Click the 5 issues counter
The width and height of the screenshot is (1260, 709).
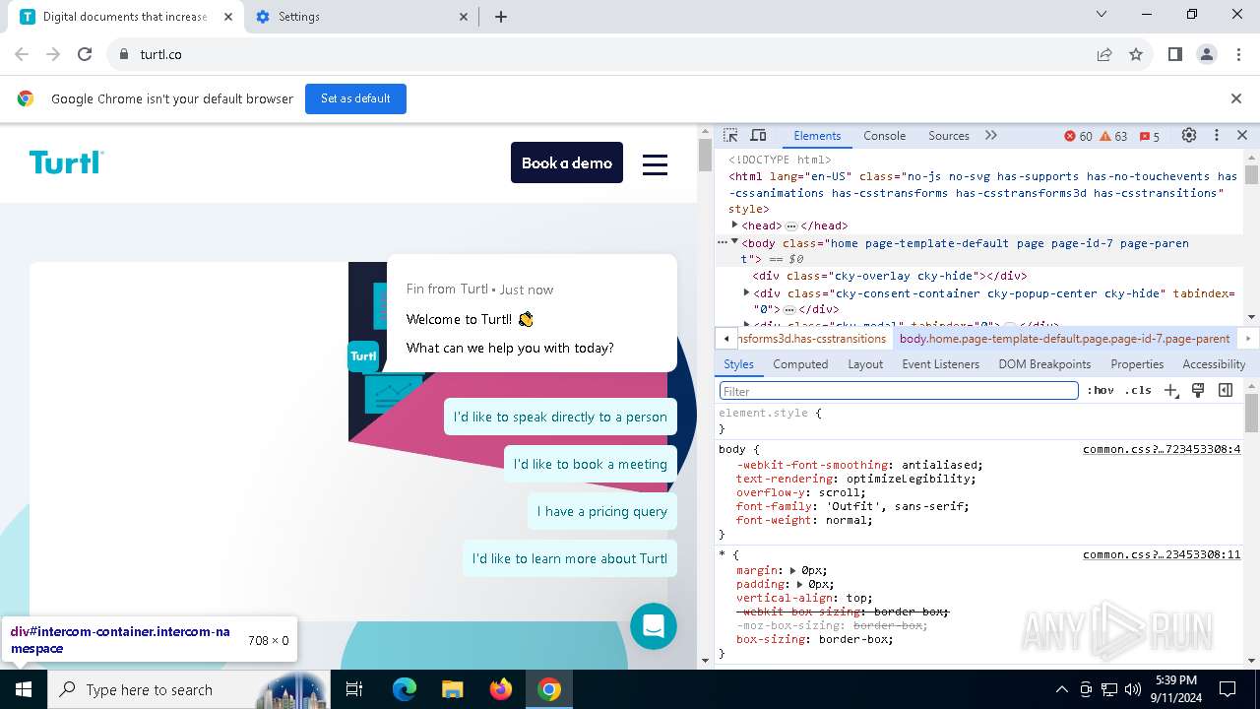pyautogui.click(x=1150, y=136)
